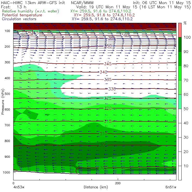The width and height of the screenshot is (192, 192).
Task: Click the '500' pressure axis tick label
Action: tap(7, 94)
